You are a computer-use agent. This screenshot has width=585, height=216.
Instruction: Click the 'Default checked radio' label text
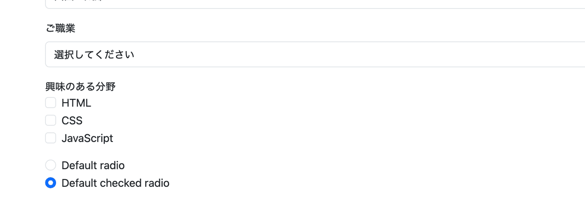tap(115, 183)
